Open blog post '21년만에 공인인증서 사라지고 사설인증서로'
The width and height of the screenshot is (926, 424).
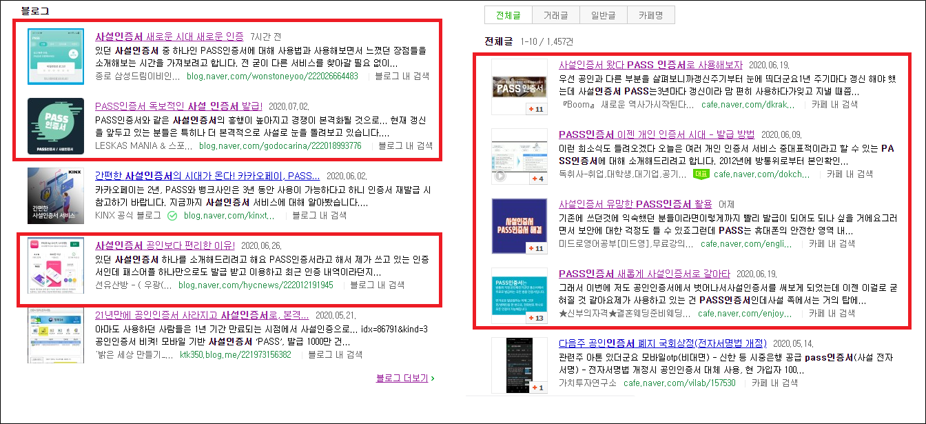pos(202,316)
